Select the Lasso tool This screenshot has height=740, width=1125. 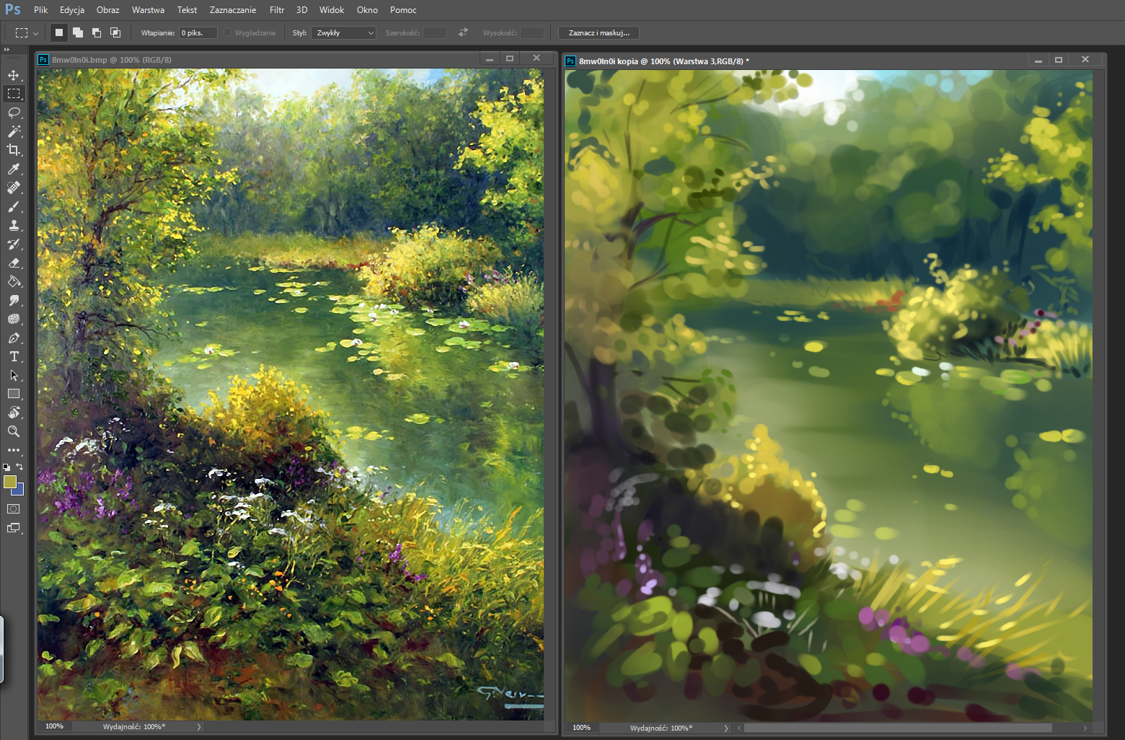[14, 113]
